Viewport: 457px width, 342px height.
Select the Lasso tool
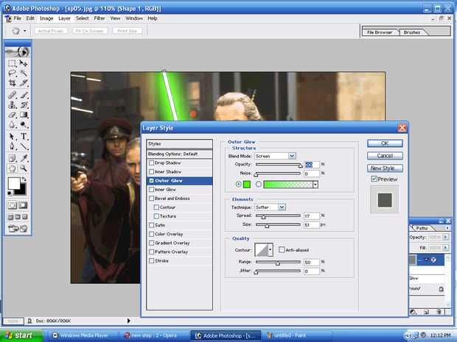coord(12,74)
